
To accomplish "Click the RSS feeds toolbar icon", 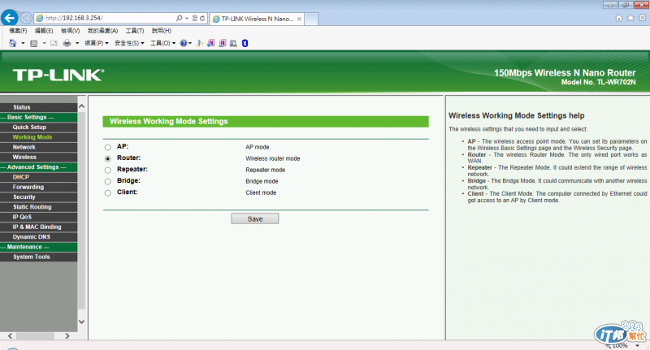I will 34,43.
